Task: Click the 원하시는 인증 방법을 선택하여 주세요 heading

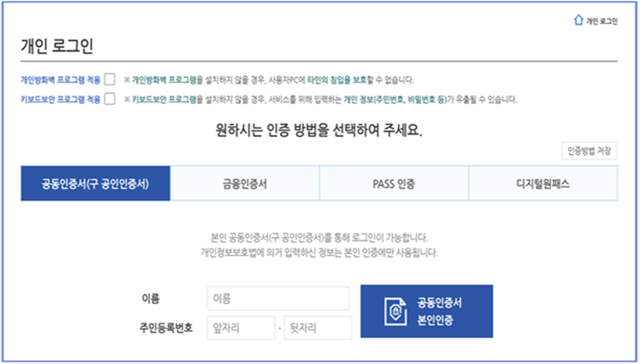Action: pyautogui.click(x=319, y=130)
